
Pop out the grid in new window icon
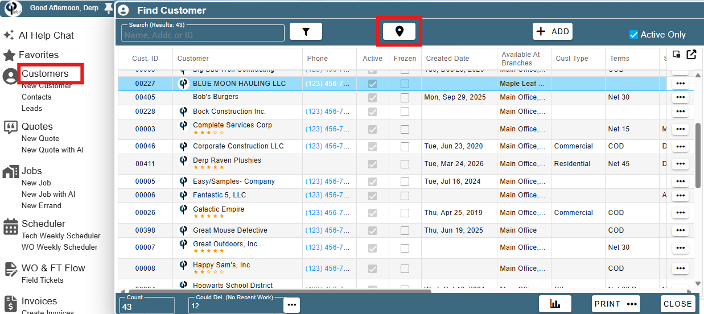[691, 55]
